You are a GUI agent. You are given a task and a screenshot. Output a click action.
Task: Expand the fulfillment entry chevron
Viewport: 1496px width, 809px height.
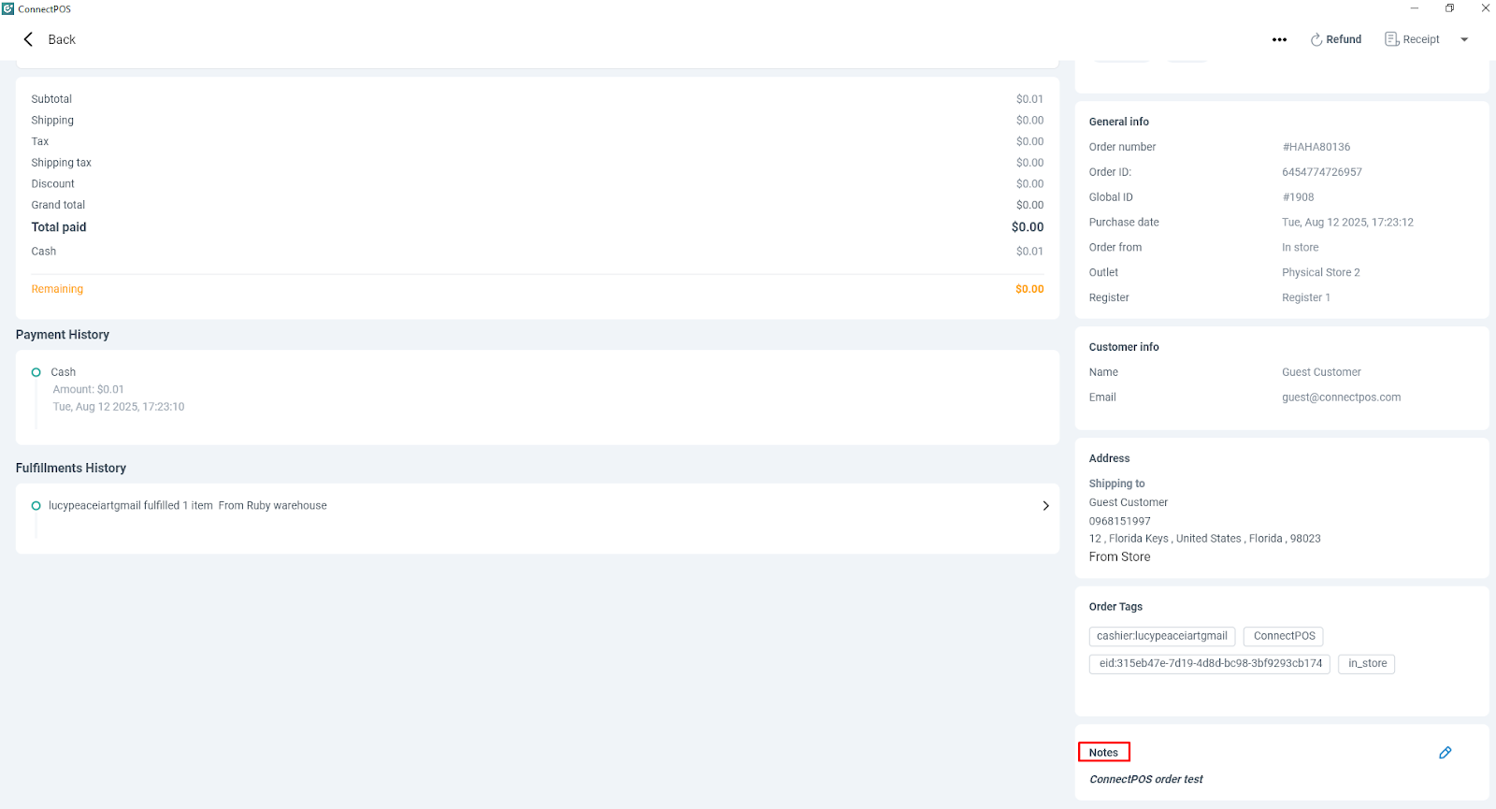(1045, 506)
